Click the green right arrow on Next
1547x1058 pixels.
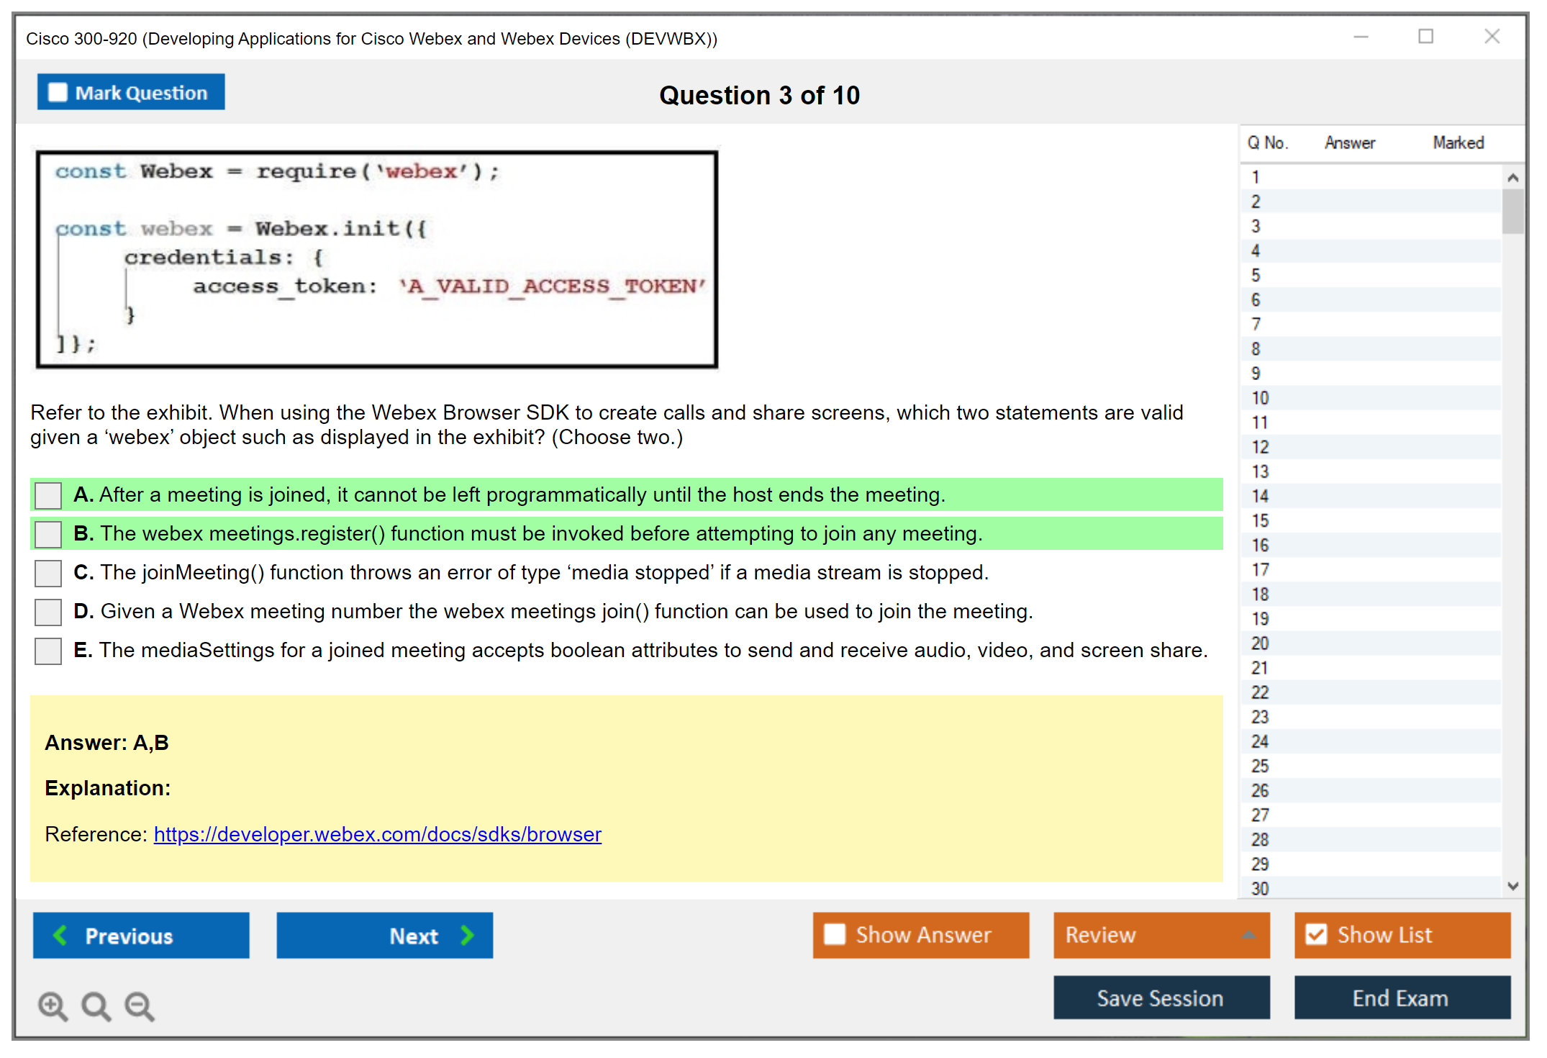467,935
